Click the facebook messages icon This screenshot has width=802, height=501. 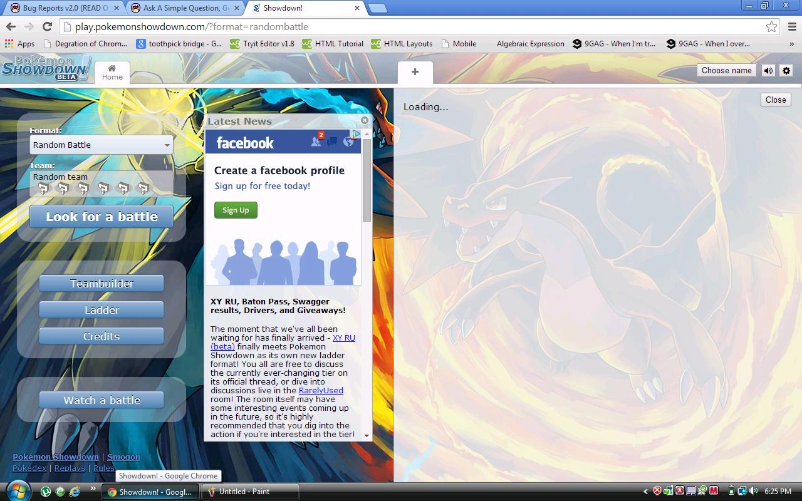(332, 142)
